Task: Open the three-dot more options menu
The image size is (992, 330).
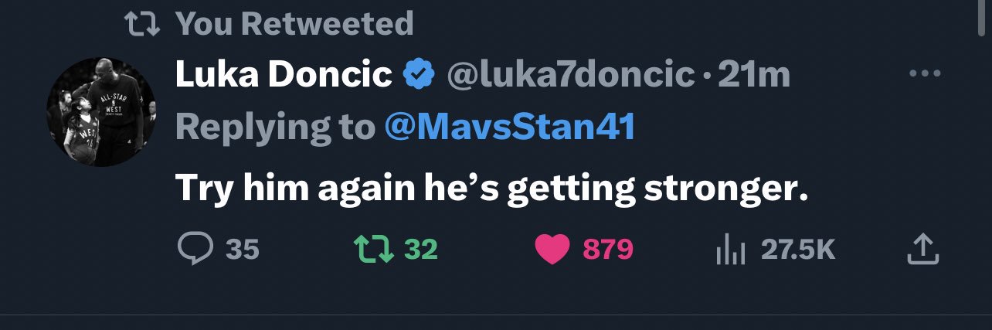Action: [x=924, y=75]
